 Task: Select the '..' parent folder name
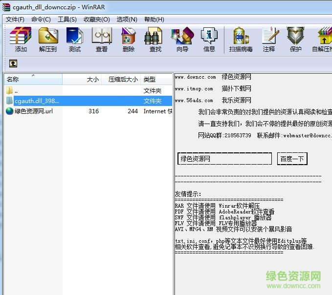click(x=16, y=91)
